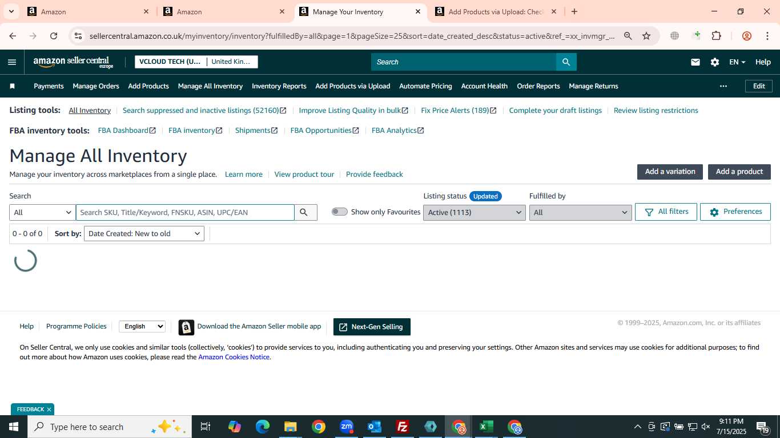Open the English language selector in footer

(142, 326)
